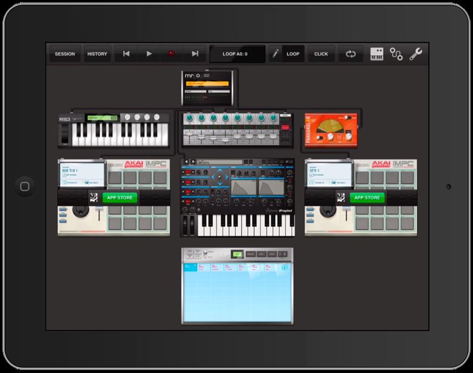
Task: Tap the iProphet preset name display
Action: click(x=220, y=163)
